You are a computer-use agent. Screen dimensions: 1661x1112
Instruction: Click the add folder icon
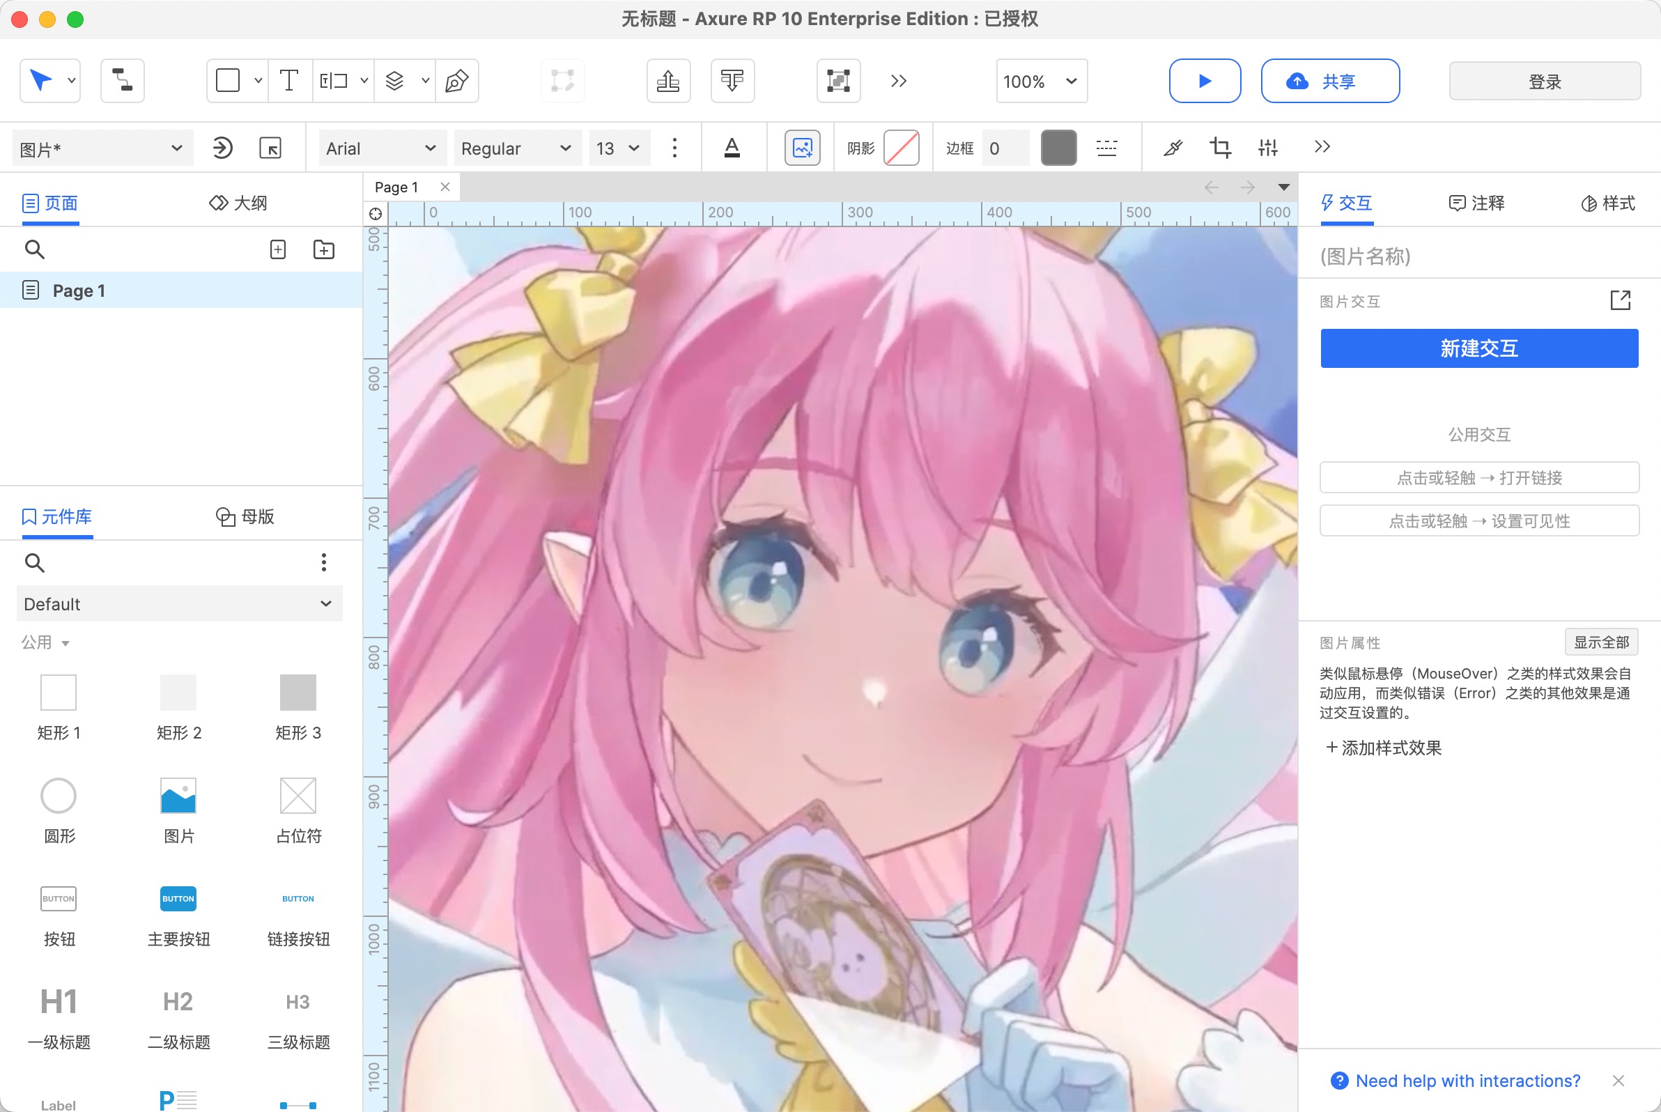coord(324,249)
